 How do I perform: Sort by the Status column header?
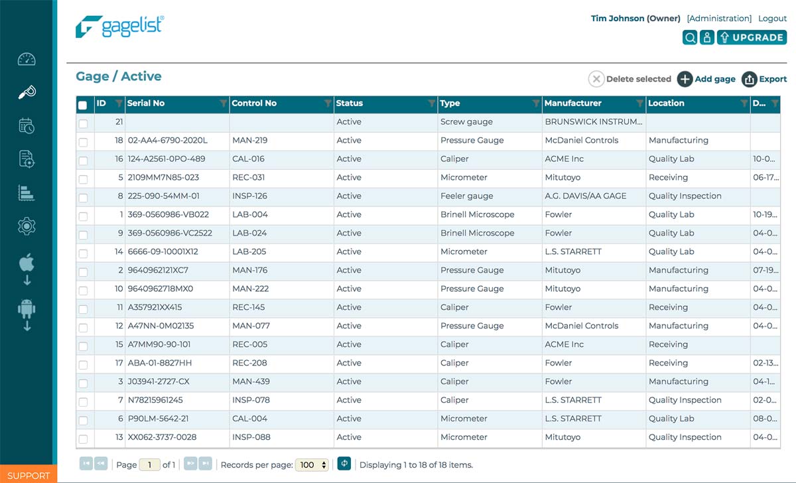(350, 103)
